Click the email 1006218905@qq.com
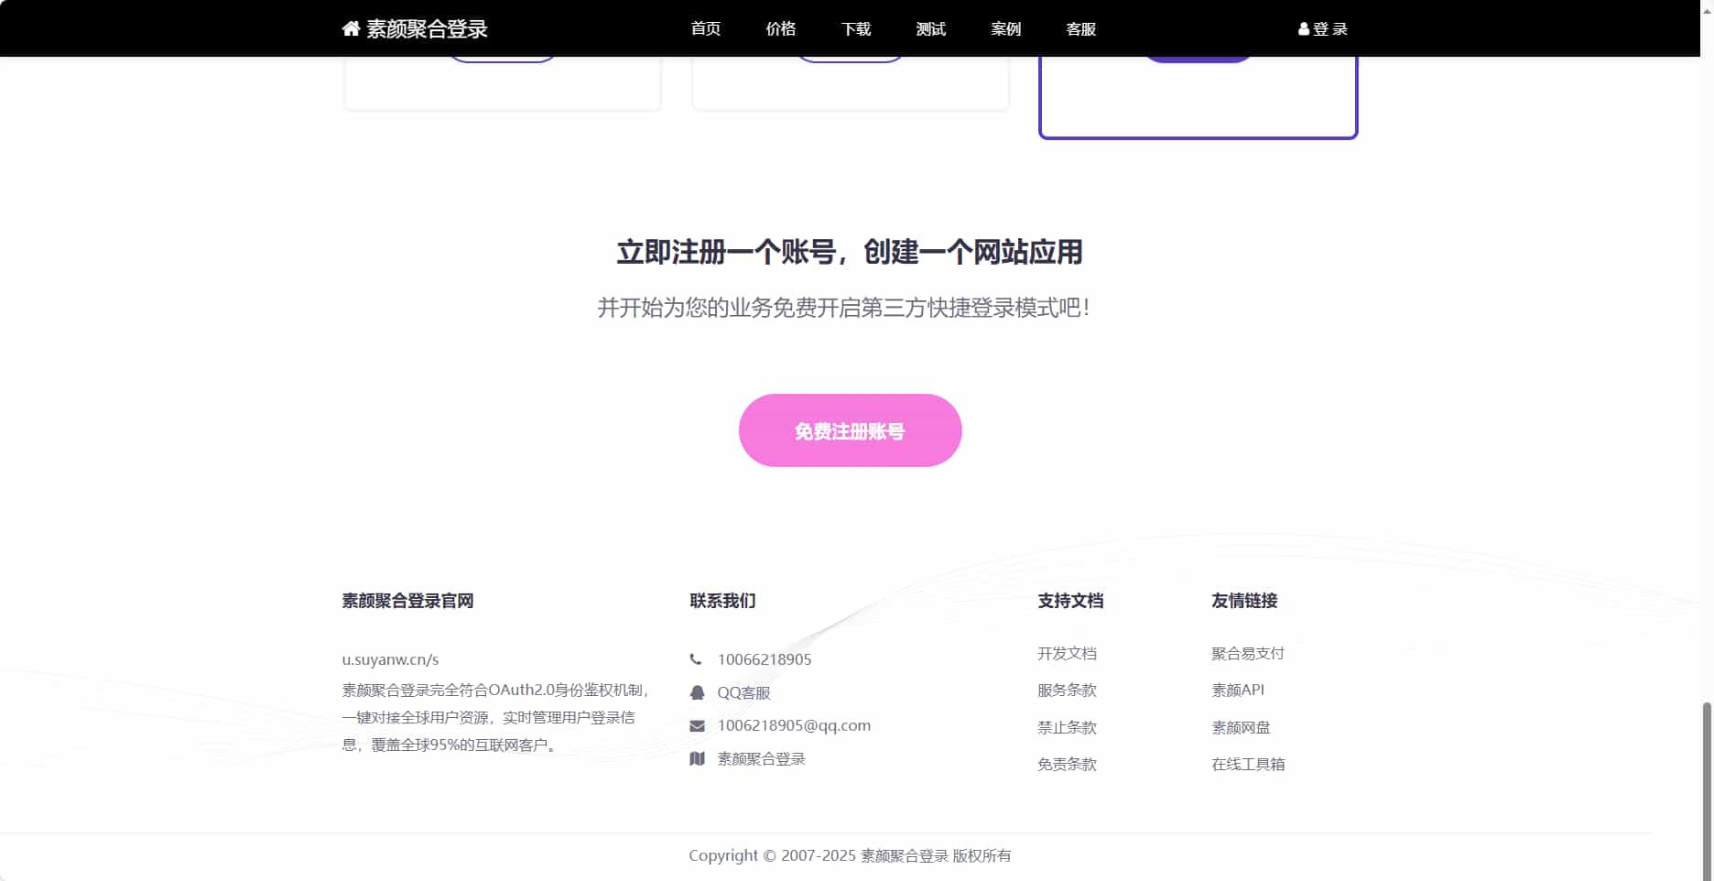Screen dimensions: 1714x881 [x=794, y=725]
